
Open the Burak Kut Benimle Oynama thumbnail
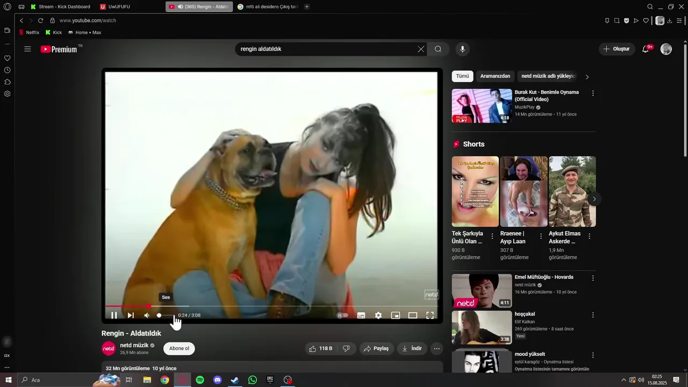[x=482, y=106]
